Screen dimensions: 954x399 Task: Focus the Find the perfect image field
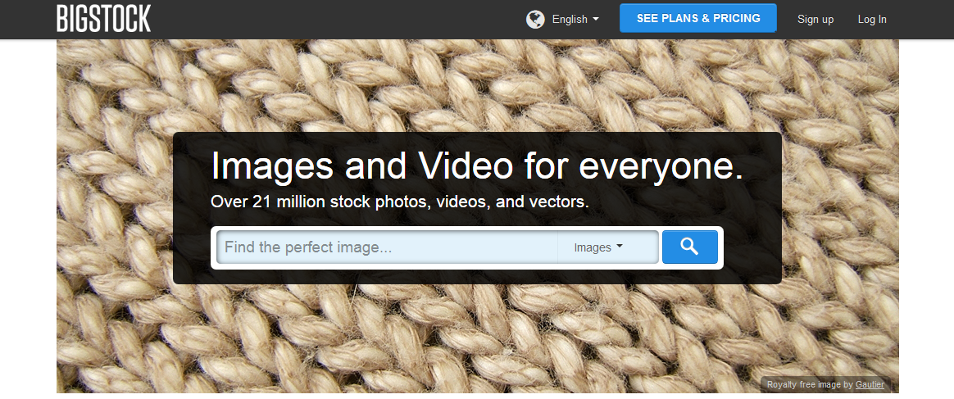pos(387,247)
